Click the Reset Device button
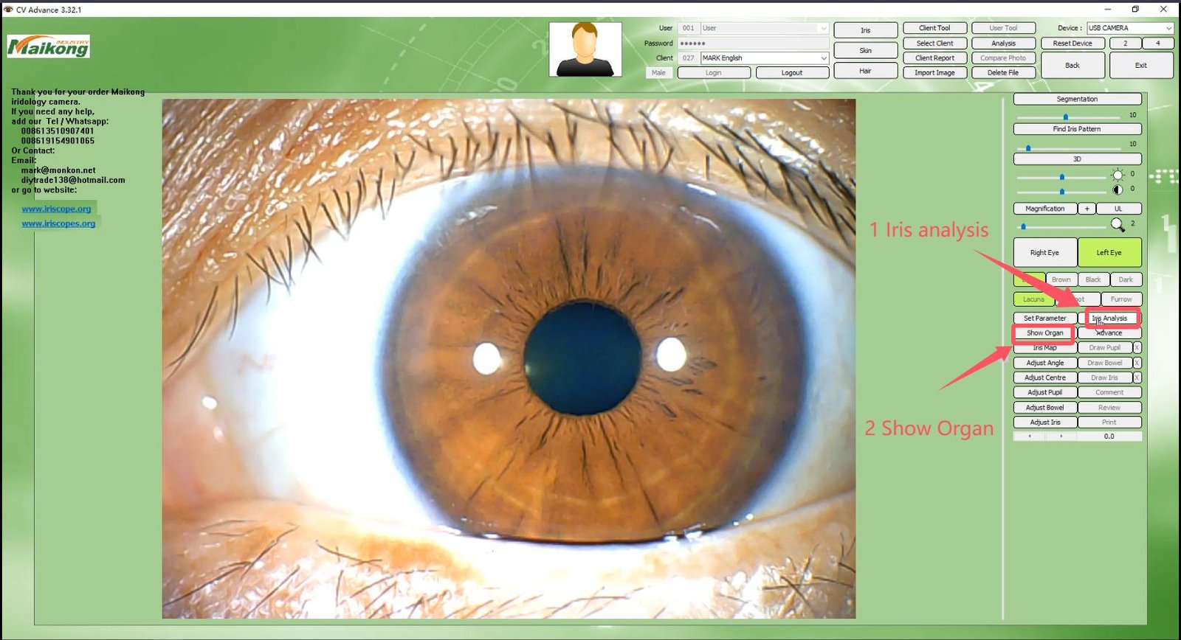The width and height of the screenshot is (1181, 640). (1072, 44)
